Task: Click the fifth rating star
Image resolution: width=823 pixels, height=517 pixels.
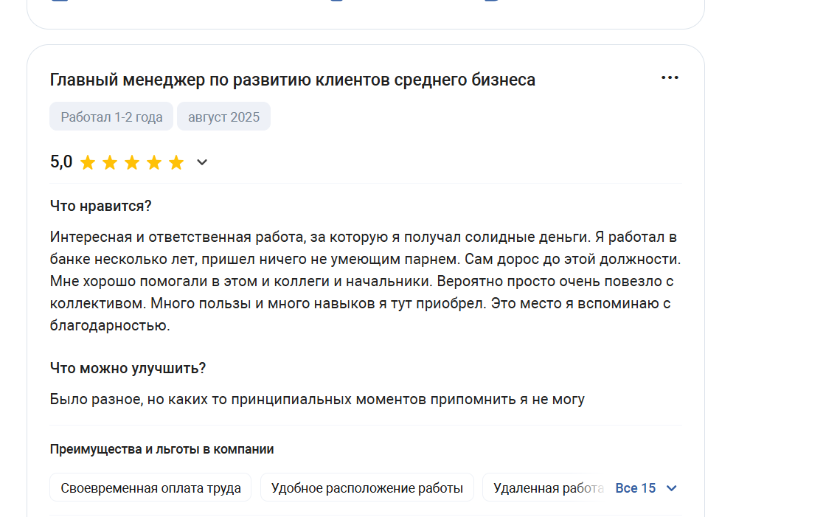Action: 176,163
